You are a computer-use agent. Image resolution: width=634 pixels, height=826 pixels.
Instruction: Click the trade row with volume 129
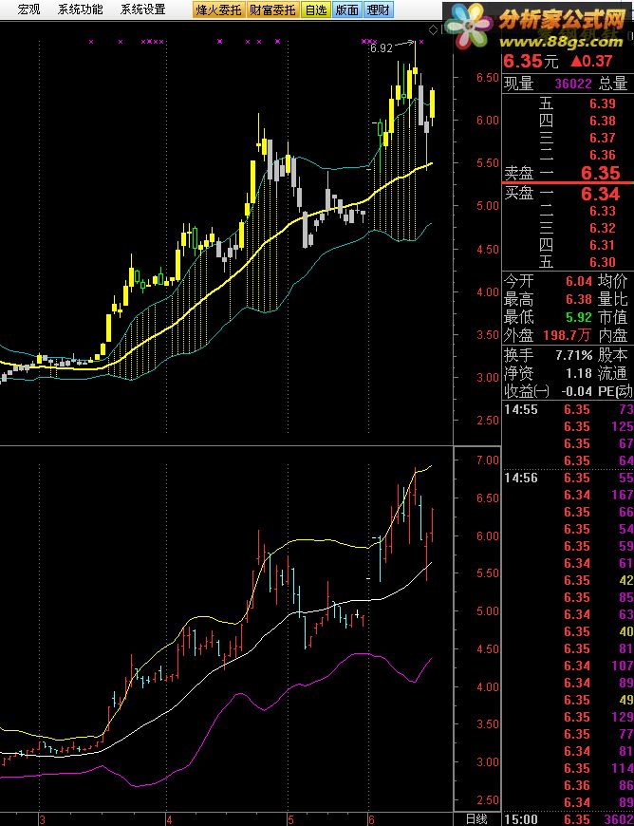(569, 717)
